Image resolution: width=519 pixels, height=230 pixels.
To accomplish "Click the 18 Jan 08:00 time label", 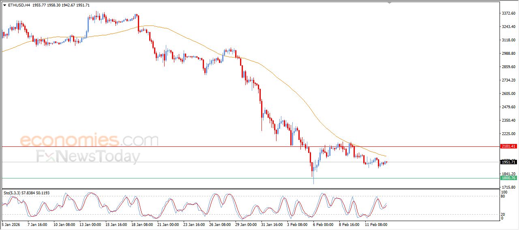I will tap(142, 224).
